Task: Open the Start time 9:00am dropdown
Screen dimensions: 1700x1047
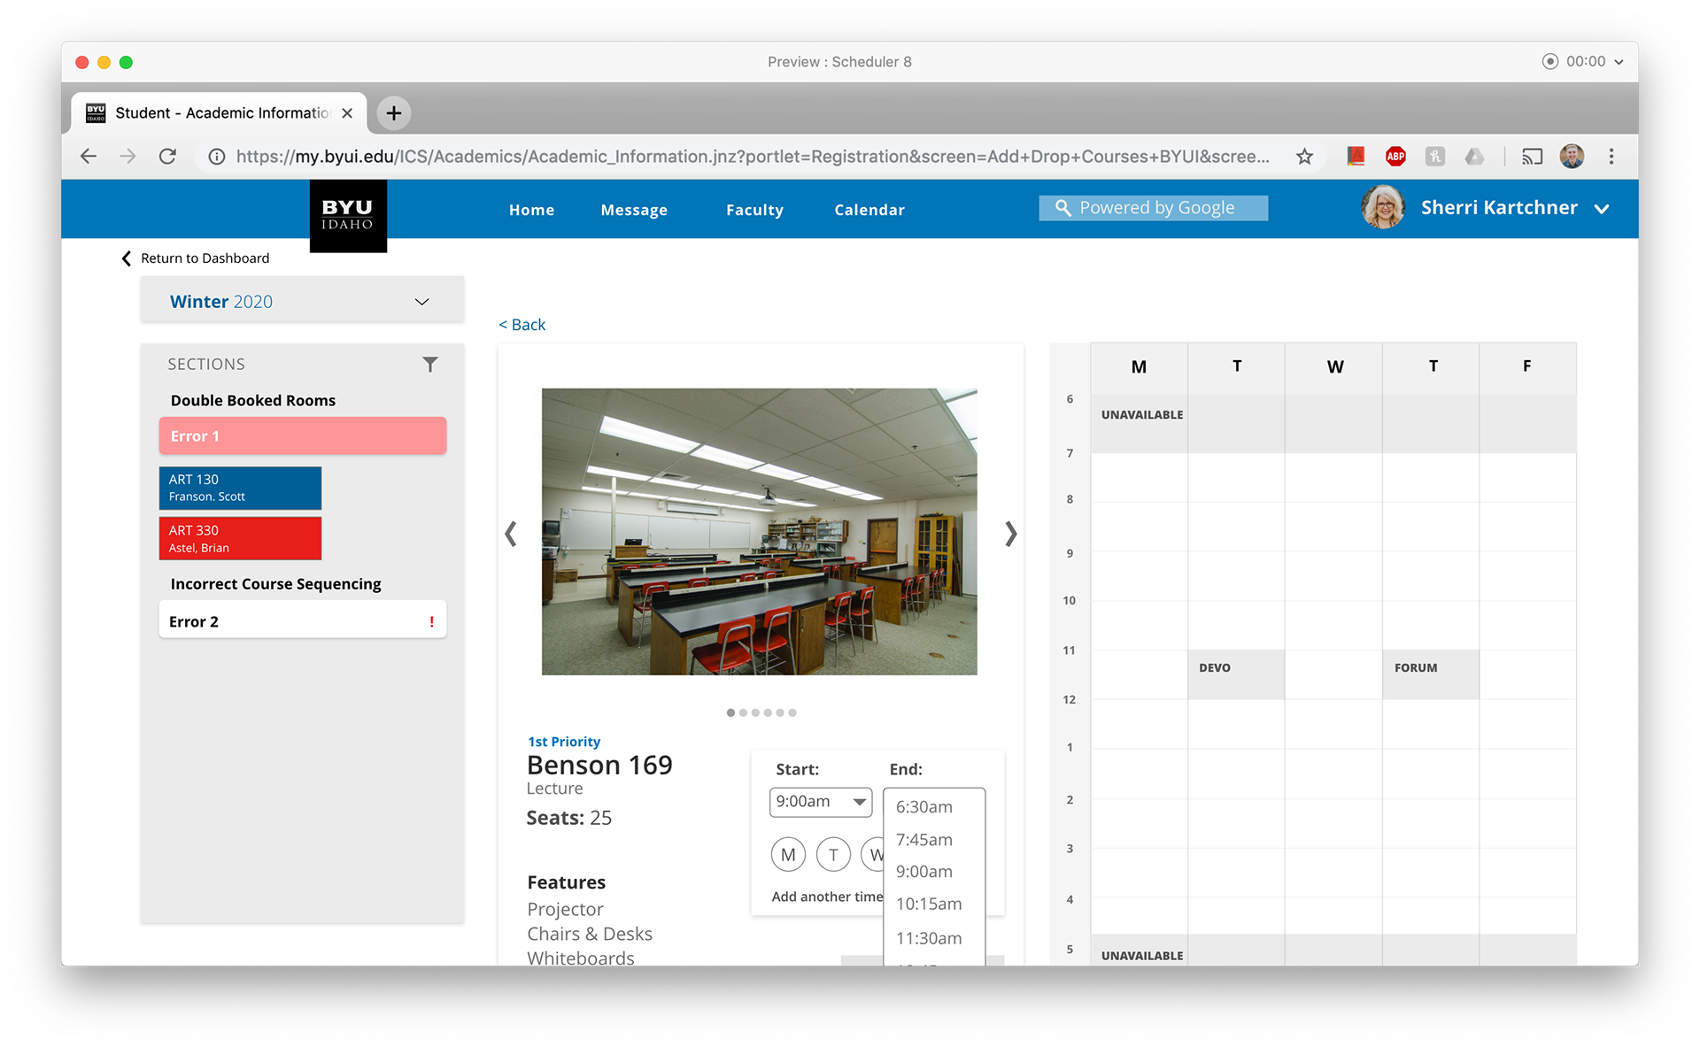Action: (x=821, y=802)
